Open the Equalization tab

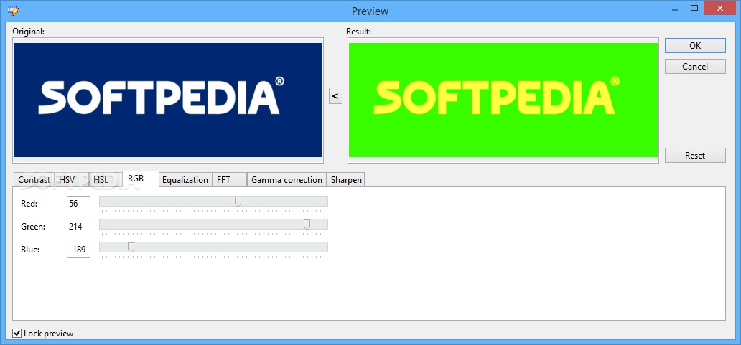tap(185, 180)
